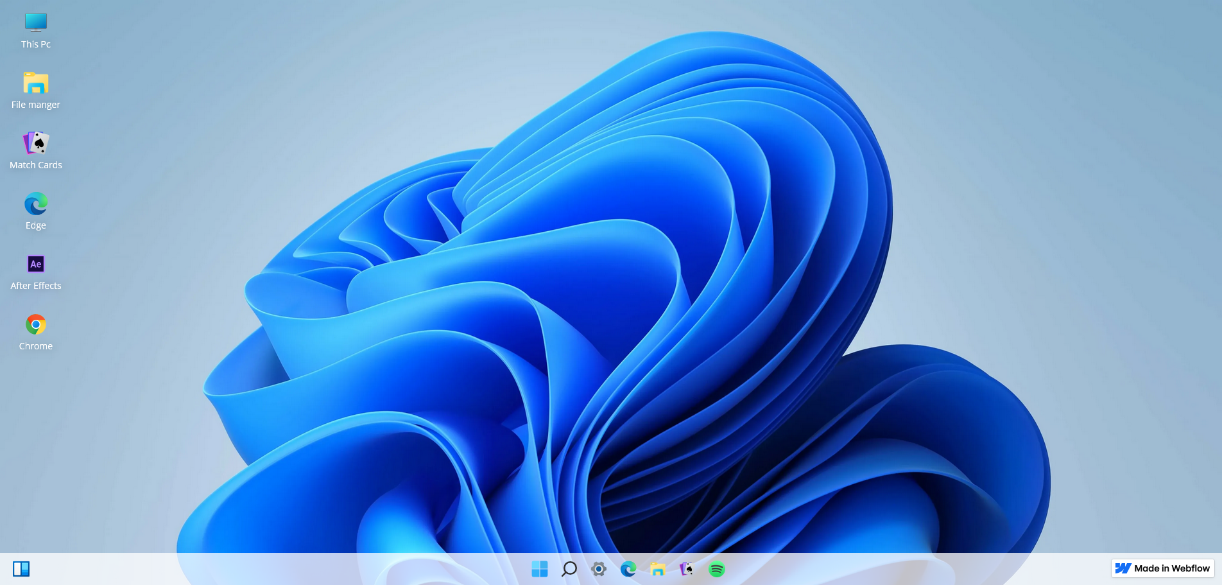Click the Made in Webflow badge
1222x585 pixels.
coord(1162,568)
